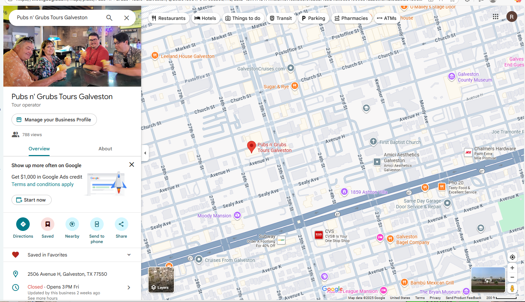Click the Chalmers Hardware ACE marker
Viewport: 525px width, 302px height.
point(468,152)
